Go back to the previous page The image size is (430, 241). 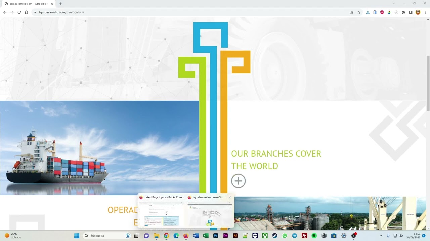pyautogui.click(x=5, y=12)
